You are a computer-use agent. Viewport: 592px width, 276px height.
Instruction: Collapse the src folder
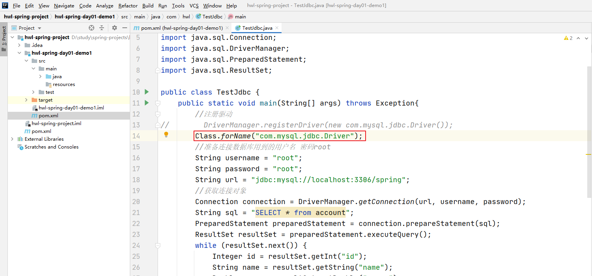point(26,61)
